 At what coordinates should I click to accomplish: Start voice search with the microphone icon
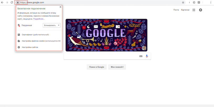(x=147, y=56)
